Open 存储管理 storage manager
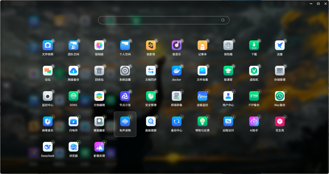 280,71
